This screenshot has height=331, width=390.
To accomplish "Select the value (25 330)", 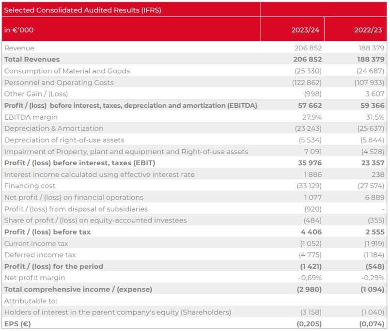I will point(308,71).
